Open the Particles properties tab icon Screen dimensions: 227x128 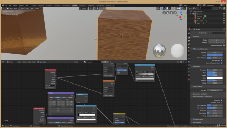189,62
